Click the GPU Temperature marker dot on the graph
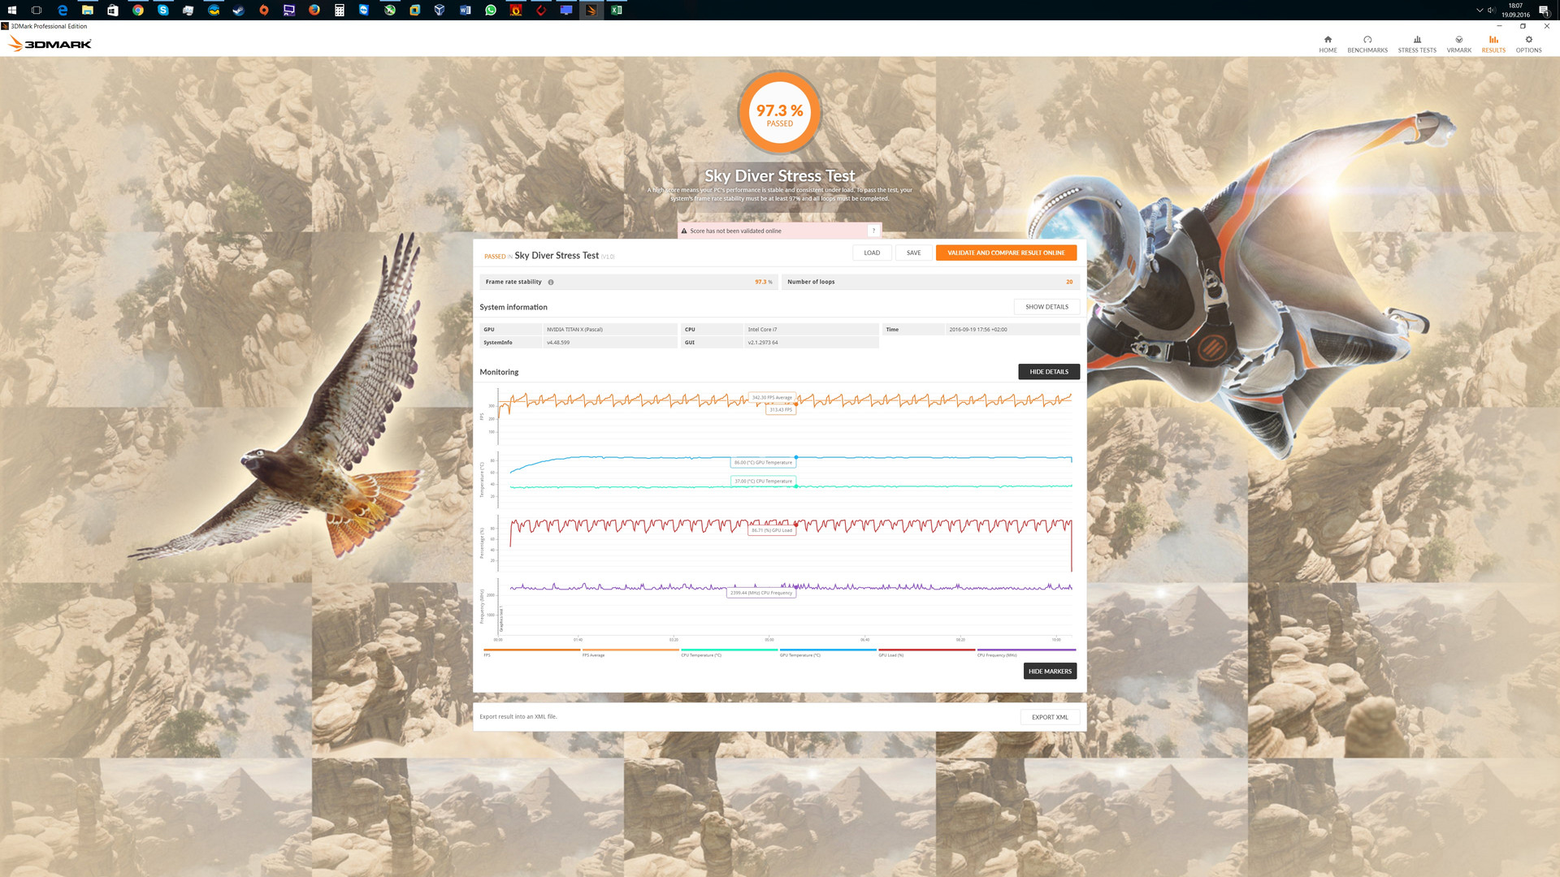The width and height of the screenshot is (1560, 877). (796, 458)
